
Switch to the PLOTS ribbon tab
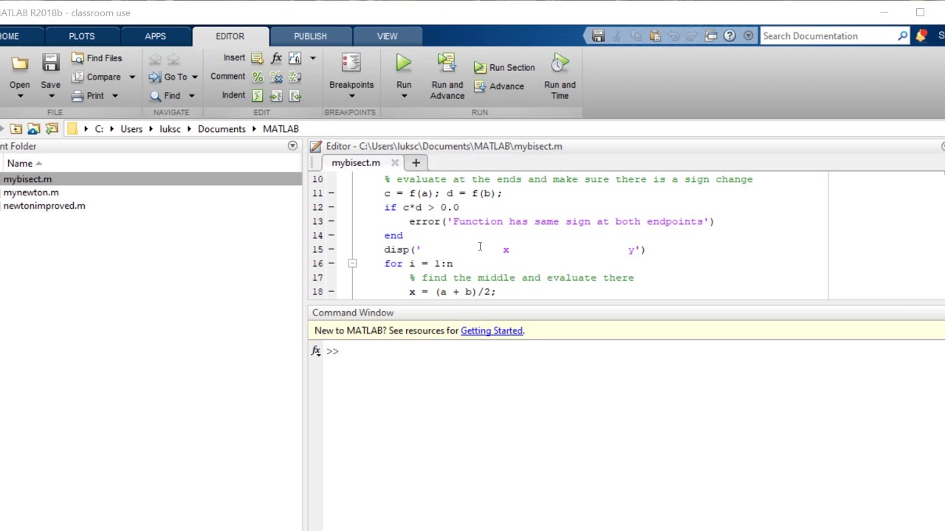(x=82, y=36)
